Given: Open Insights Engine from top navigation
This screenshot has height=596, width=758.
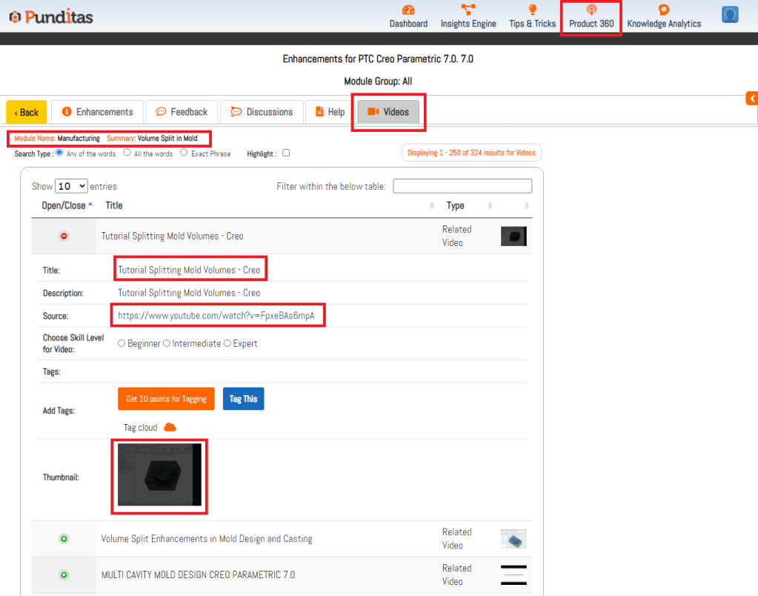Looking at the screenshot, I should (x=468, y=10).
